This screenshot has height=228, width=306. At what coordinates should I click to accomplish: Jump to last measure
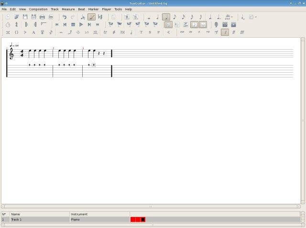tap(98, 24)
